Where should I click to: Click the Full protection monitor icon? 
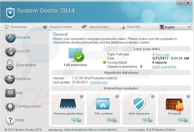76,55
